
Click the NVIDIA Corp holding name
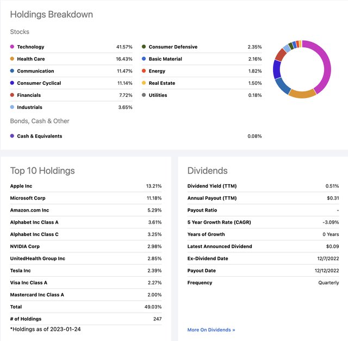(25, 246)
